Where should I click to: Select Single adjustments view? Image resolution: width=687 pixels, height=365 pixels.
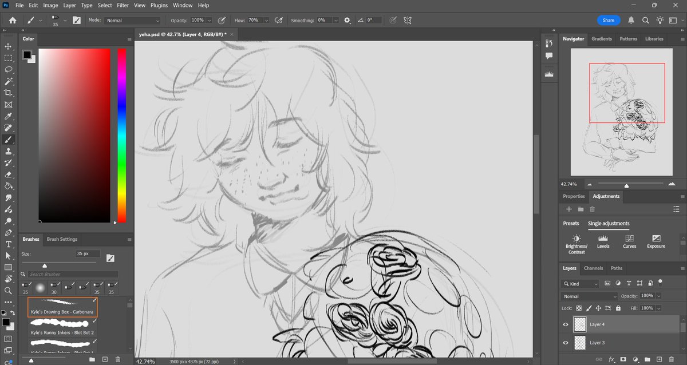pos(609,224)
